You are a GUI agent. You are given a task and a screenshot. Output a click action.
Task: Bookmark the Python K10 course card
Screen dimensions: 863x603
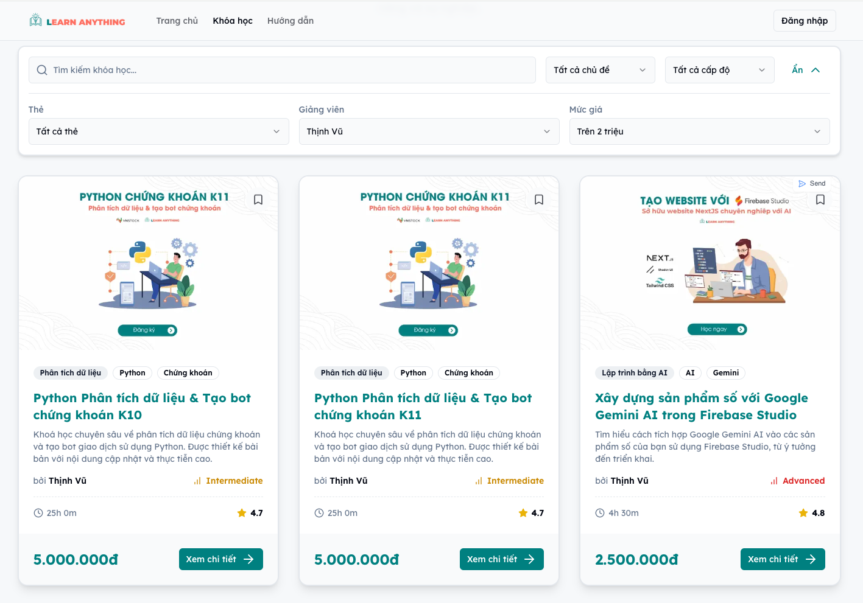(x=258, y=200)
